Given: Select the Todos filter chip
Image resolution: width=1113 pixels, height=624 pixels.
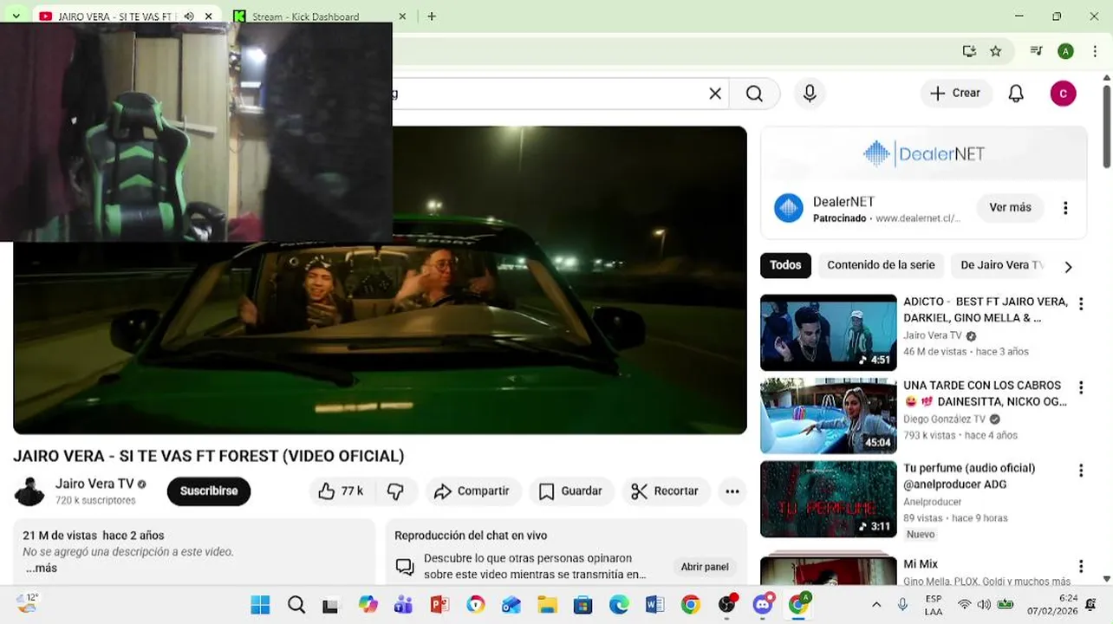Looking at the screenshot, I should 785,265.
